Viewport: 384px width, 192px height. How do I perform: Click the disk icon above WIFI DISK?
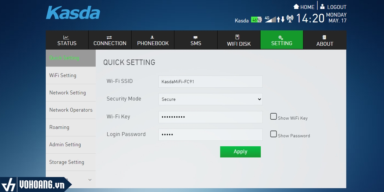coord(237,37)
